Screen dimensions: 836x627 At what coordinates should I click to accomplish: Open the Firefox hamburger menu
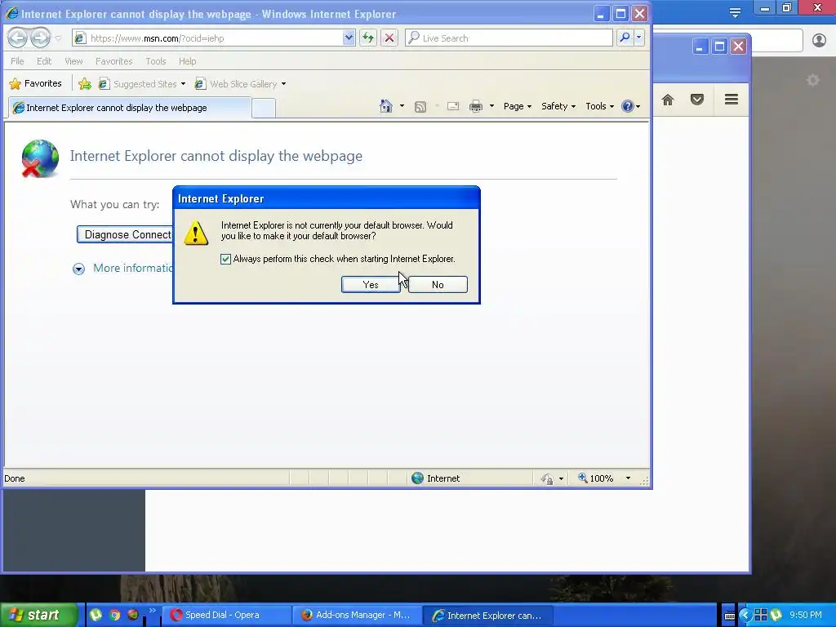pyautogui.click(x=731, y=99)
